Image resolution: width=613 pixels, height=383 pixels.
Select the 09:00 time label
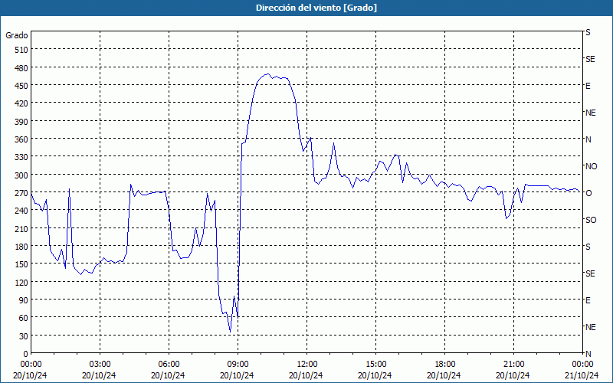click(x=238, y=365)
